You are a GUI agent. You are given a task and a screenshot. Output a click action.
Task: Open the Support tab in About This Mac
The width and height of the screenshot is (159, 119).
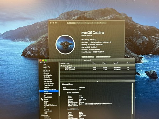click(95, 23)
